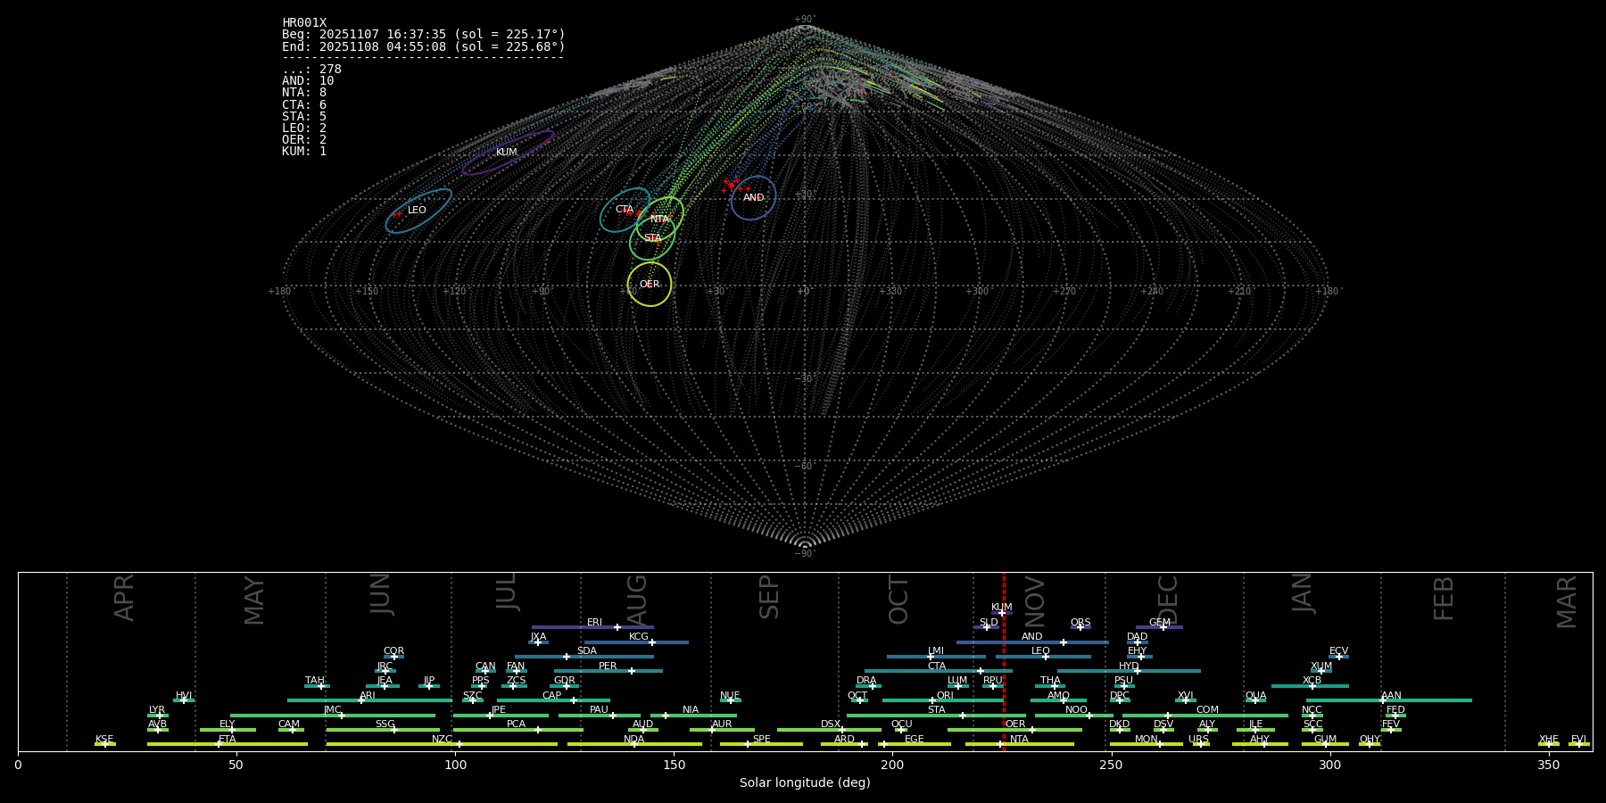This screenshot has height=803, width=1606.
Task: Click the +300° longitude label on map
Action: point(978,292)
